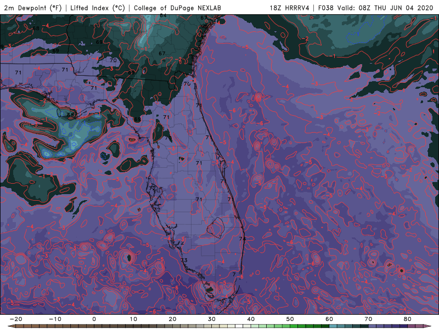Click the 60 label on the color scale

[x=329, y=319]
